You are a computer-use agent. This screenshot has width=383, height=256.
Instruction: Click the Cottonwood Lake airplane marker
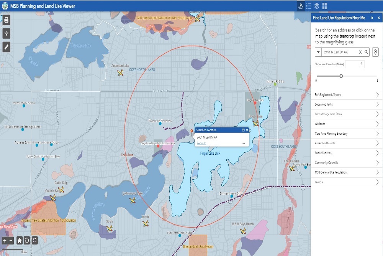(133, 200)
